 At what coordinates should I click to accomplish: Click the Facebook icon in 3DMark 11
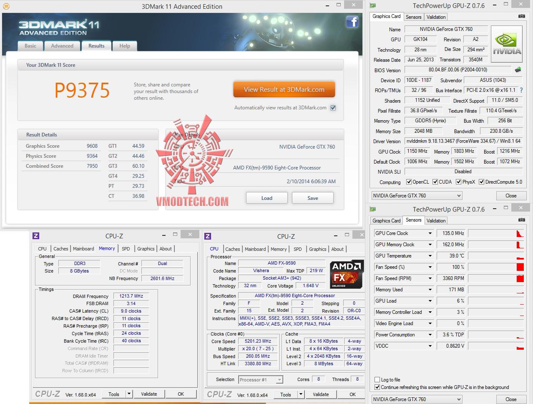[x=352, y=22]
